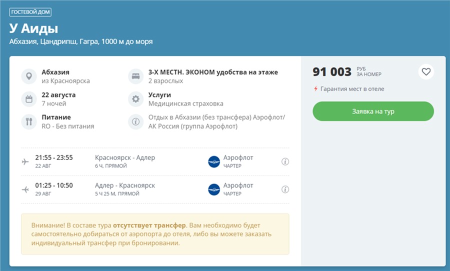Click the address Абхазия, Цандрипш, Гагра
The height and width of the screenshot is (271, 450).
81,41
